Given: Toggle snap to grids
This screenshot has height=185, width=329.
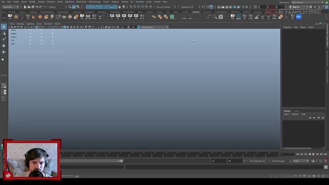Looking at the screenshot, I should click(x=131, y=7).
